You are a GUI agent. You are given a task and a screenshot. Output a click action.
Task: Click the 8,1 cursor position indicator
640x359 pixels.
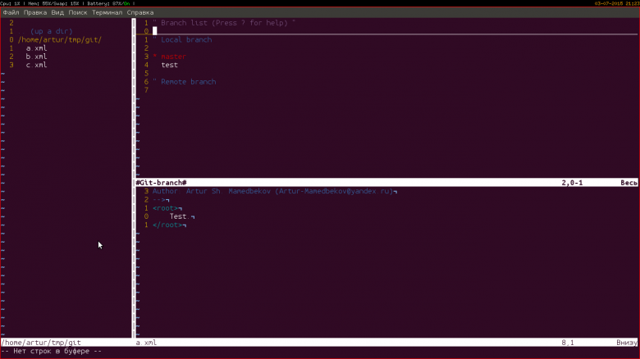pos(567,343)
